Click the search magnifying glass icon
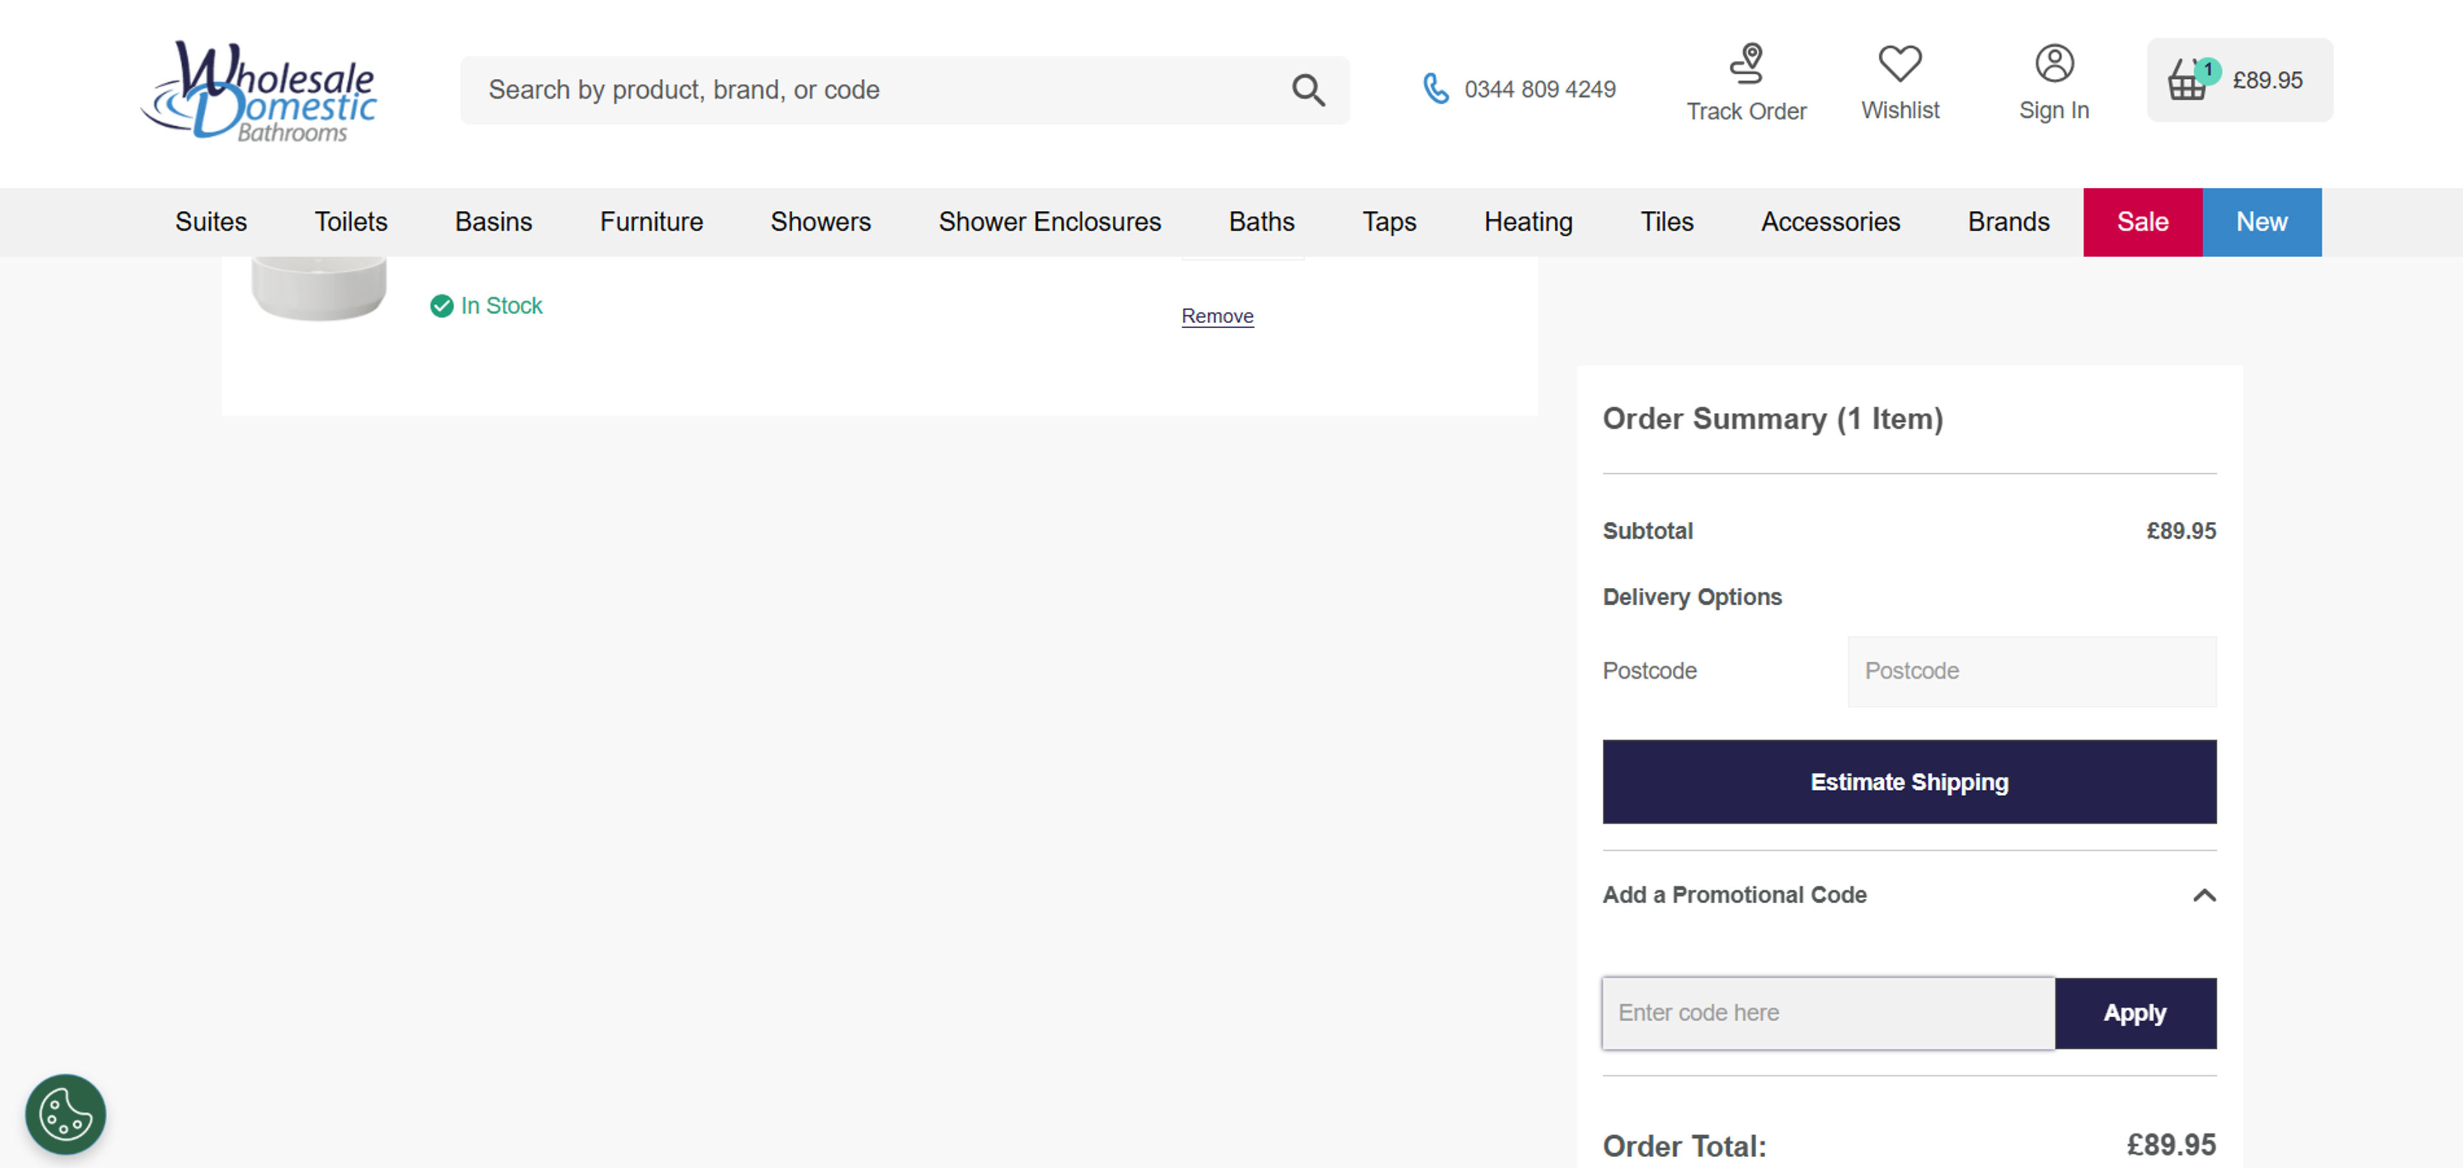 (1308, 89)
